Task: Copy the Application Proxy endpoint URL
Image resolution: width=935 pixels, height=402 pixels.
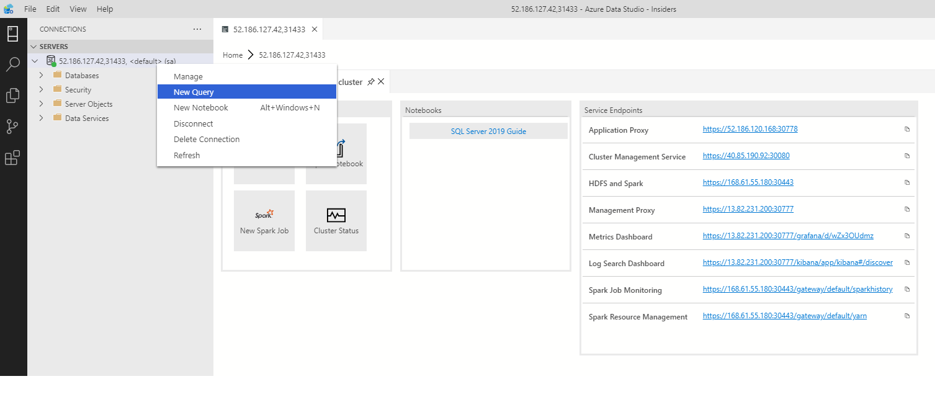Action: (x=906, y=129)
